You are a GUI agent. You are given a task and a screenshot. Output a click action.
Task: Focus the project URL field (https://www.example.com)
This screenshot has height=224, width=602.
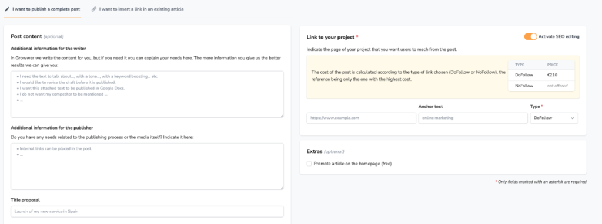point(362,118)
